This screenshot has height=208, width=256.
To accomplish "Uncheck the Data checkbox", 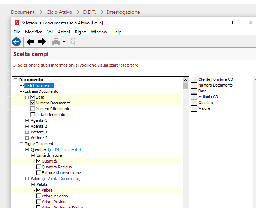I will [x=33, y=97].
